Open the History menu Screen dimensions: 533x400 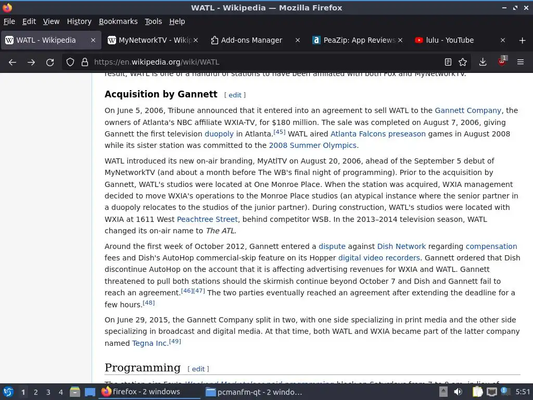(79, 21)
